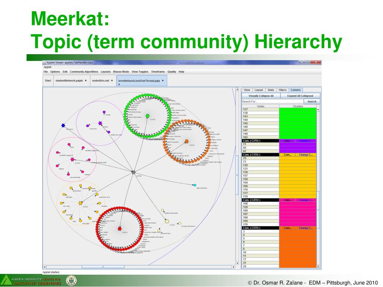Close the nodeAttrs.out tab
This screenshot has width=383, height=287.
coord(112,81)
